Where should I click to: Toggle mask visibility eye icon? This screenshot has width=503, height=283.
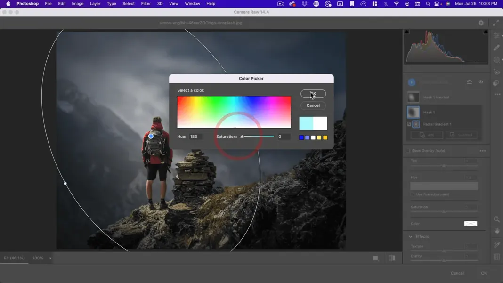coord(480,82)
